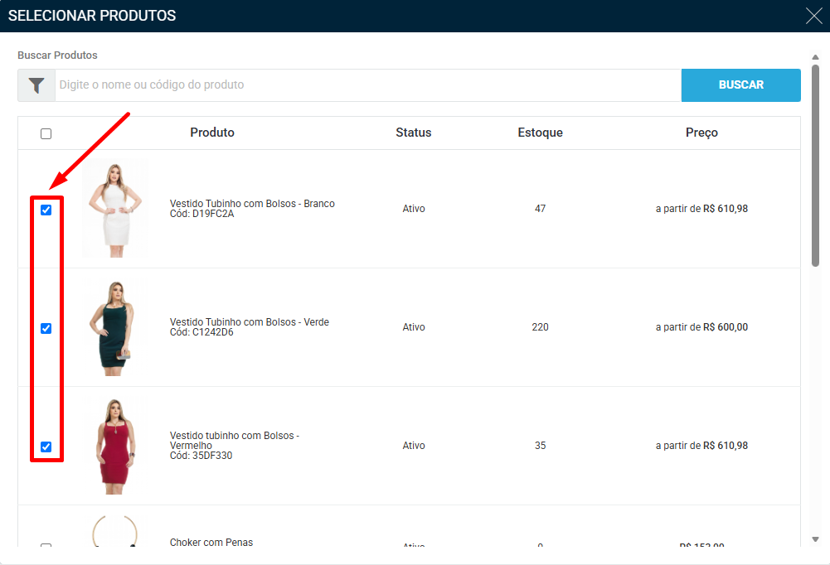Click the Buscar Produtos label
830x565 pixels.
pyautogui.click(x=57, y=55)
